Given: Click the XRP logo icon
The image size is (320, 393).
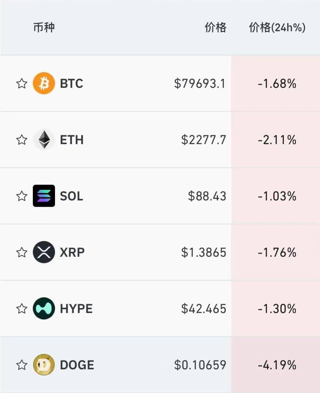Looking at the screenshot, I should coord(44,252).
